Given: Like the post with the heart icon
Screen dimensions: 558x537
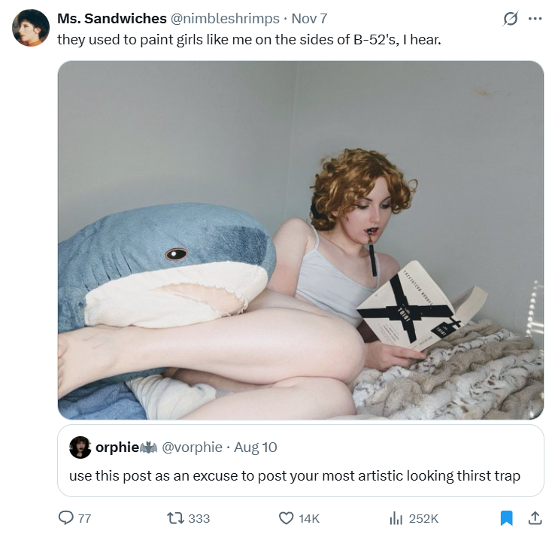Looking at the screenshot, I should tap(286, 518).
